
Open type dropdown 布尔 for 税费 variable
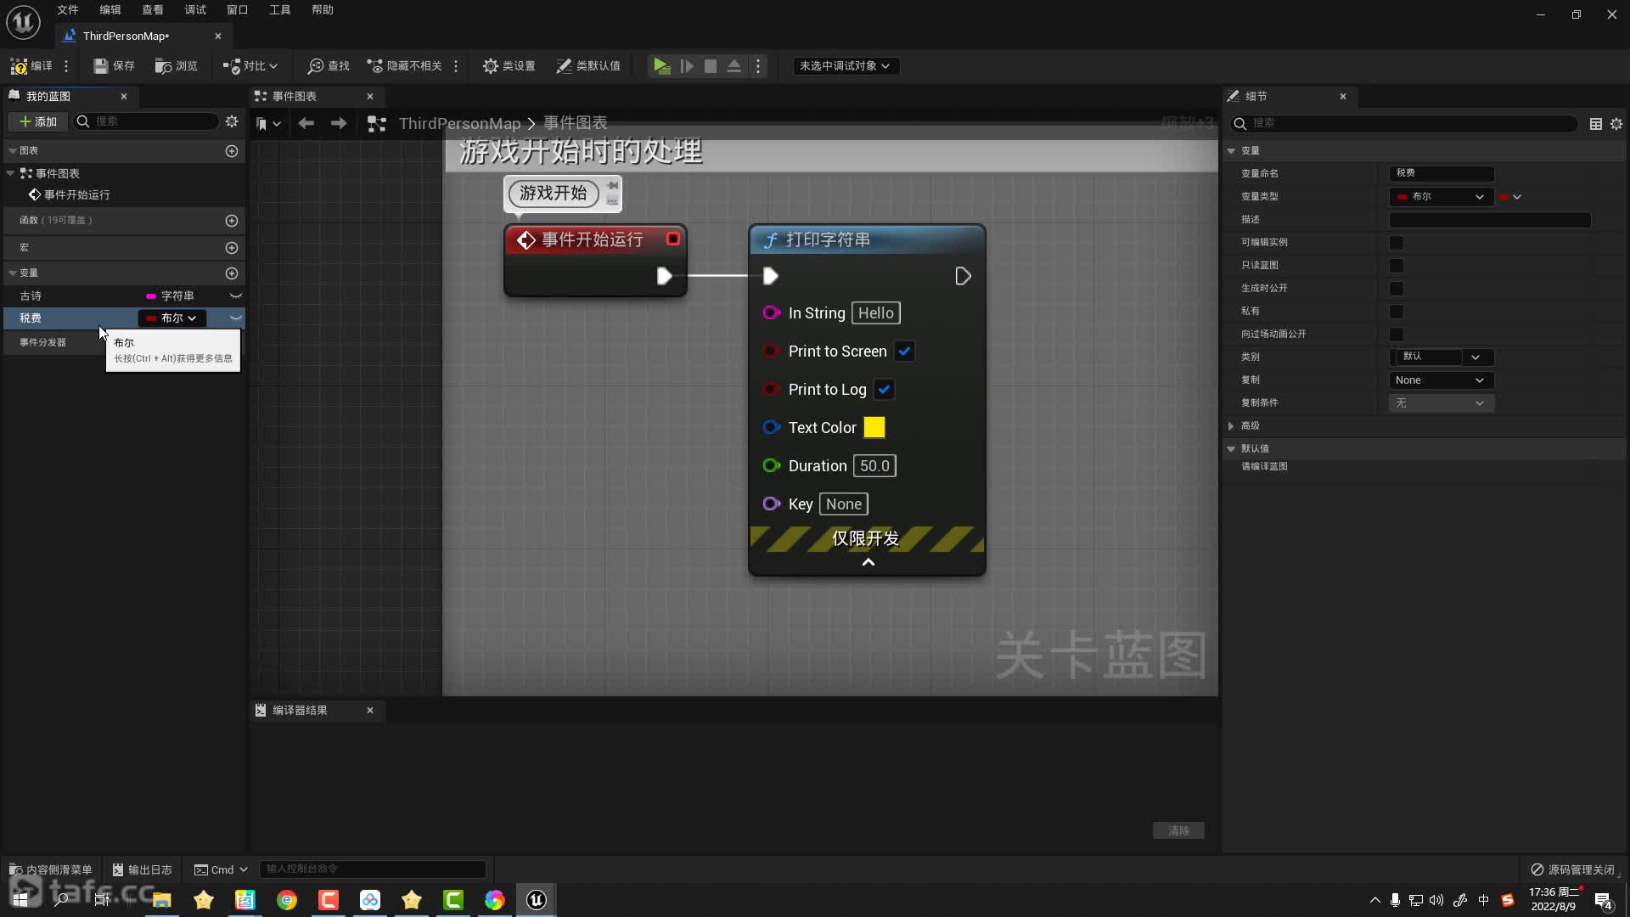coord(171,318)
